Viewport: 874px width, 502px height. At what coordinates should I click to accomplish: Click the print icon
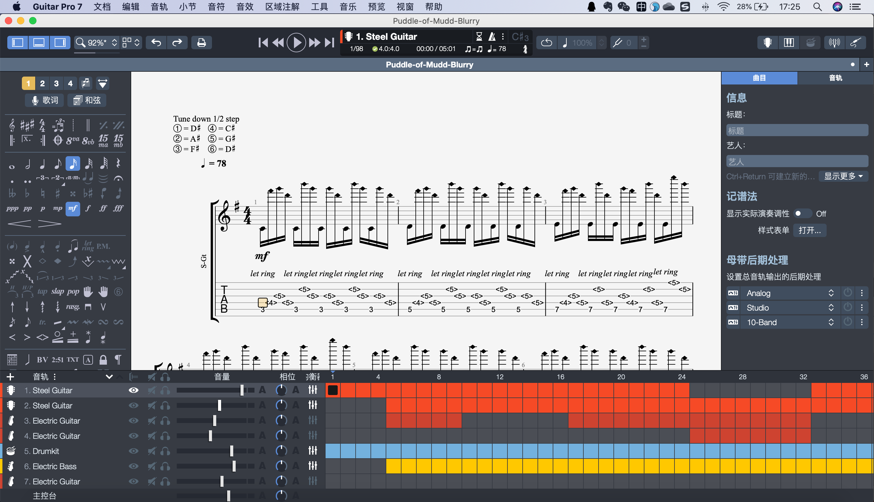(x=202, y=43)
